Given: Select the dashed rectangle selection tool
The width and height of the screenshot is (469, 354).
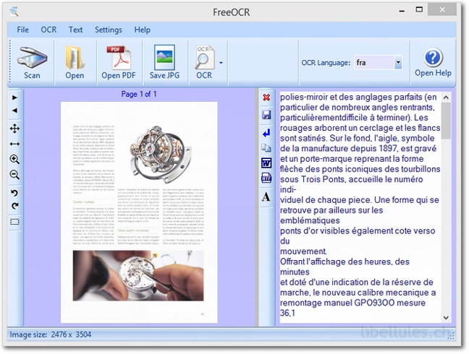Looking at the screenshot, I should pyautogui.click(x=14, y=222).
